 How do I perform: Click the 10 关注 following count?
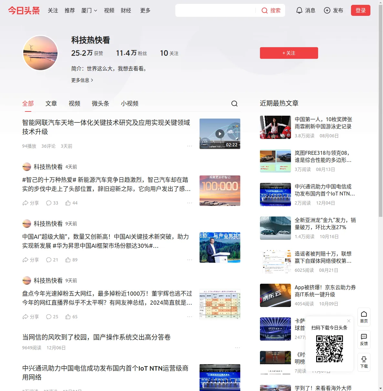[x=169, y=53]
